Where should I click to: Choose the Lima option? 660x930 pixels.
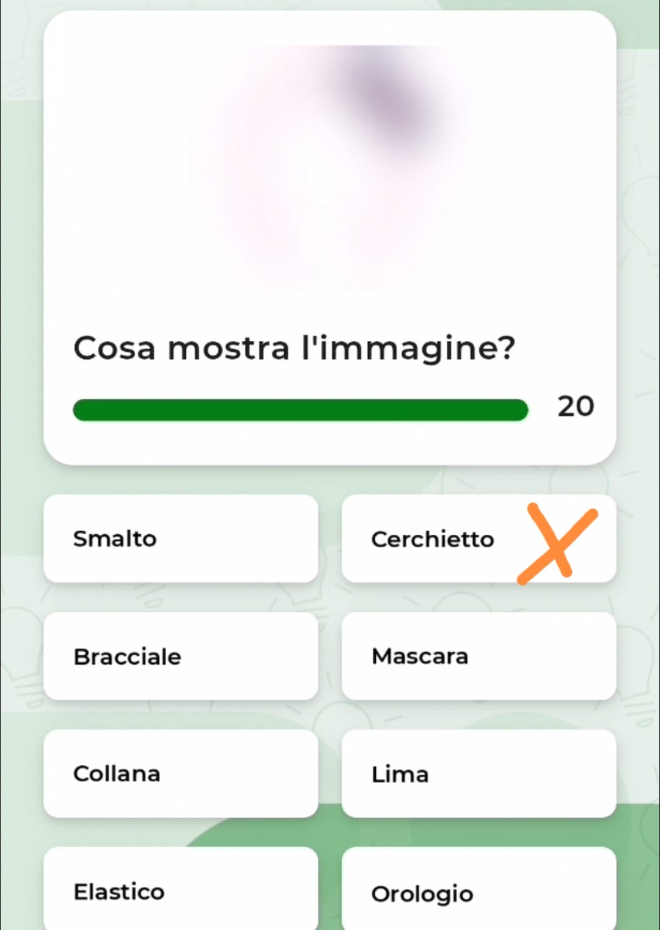pyautogui.click(x=479, y=773)
